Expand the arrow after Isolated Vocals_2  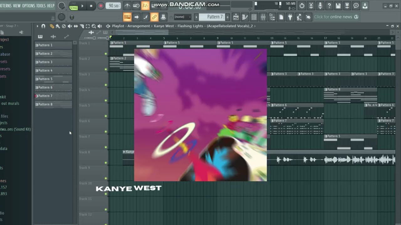(255, 26)
